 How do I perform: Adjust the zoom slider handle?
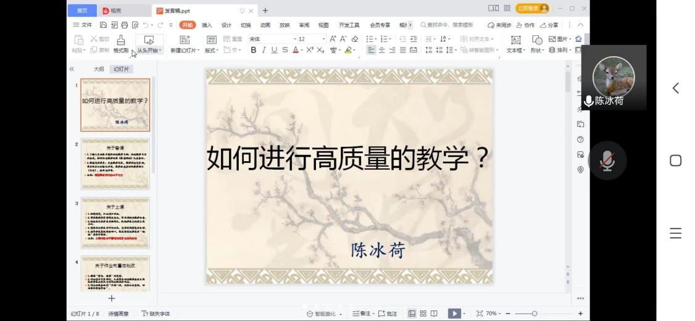(x=535, y=314)
